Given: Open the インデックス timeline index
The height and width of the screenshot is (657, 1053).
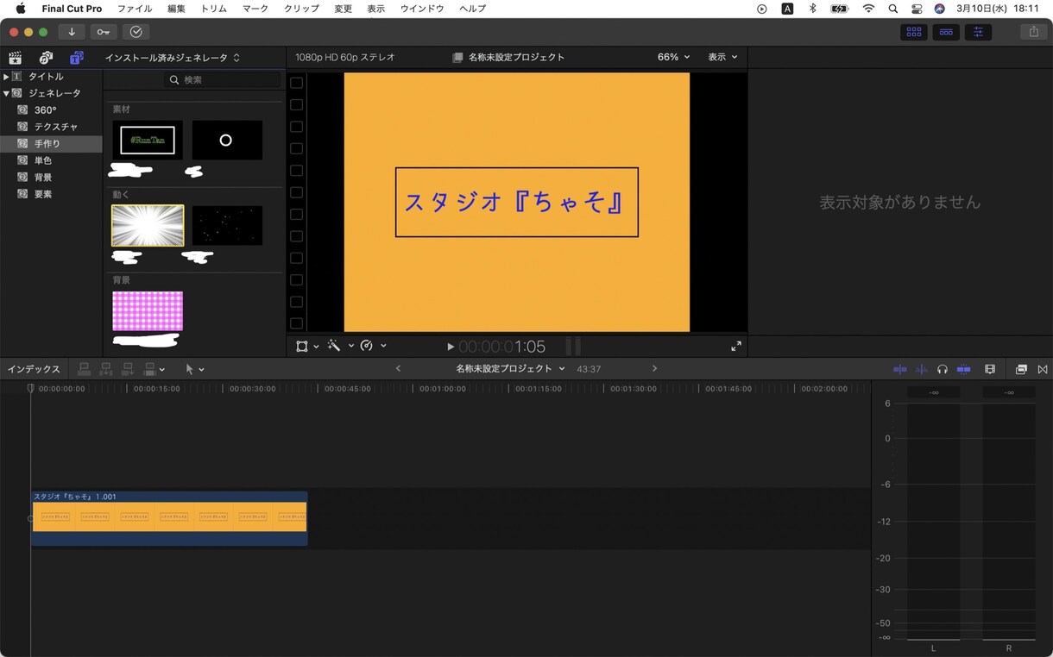Looking at the screenshot, I should (x=34, y=369).
